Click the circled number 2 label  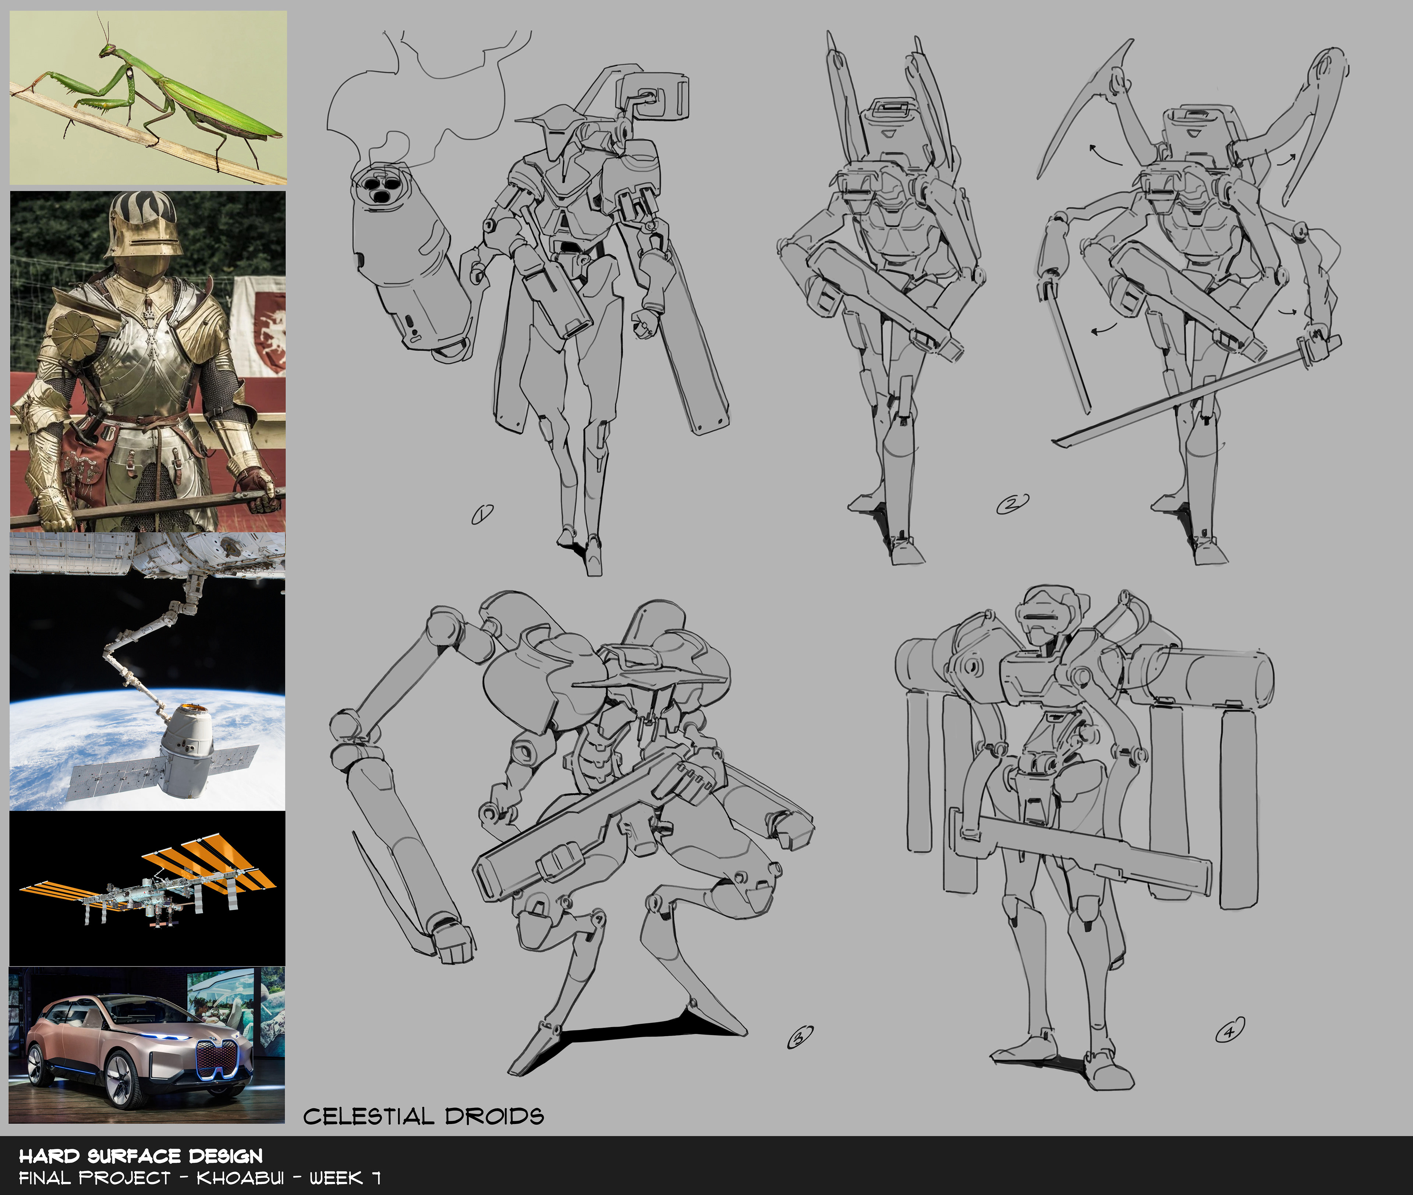1012,503
